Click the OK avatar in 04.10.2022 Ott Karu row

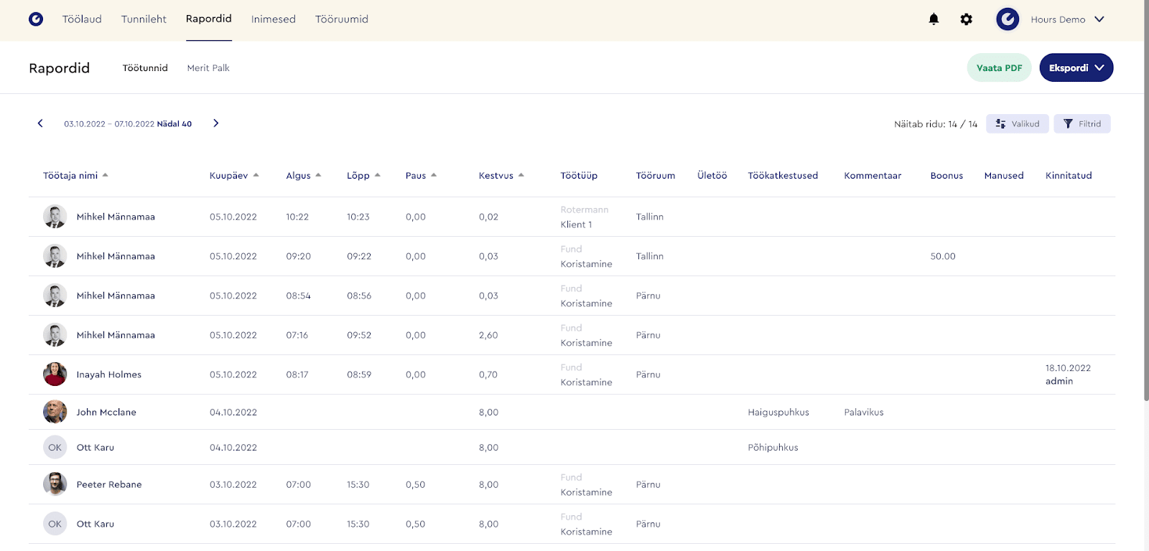tap(55, 447)
